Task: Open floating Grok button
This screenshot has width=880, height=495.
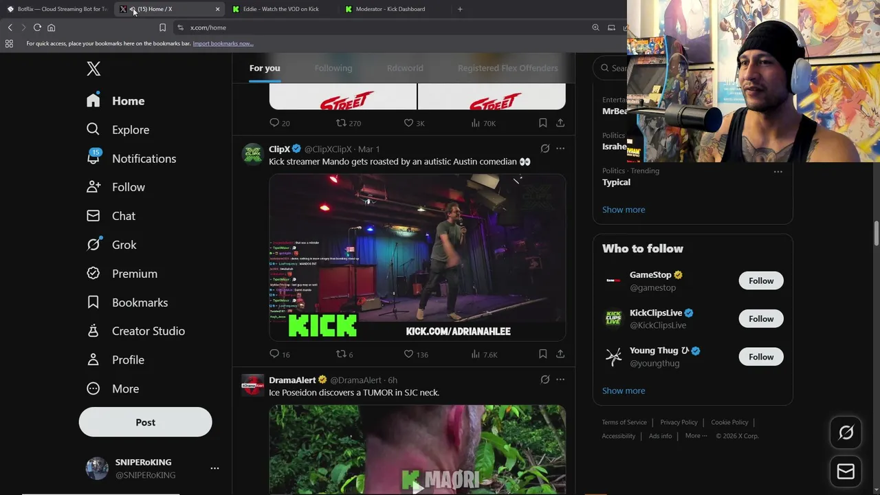Action: tap(846, 432)
